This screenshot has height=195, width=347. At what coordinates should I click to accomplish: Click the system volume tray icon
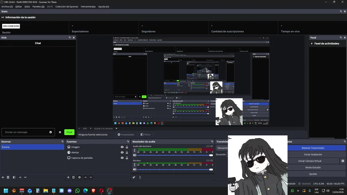click(328, 191)
